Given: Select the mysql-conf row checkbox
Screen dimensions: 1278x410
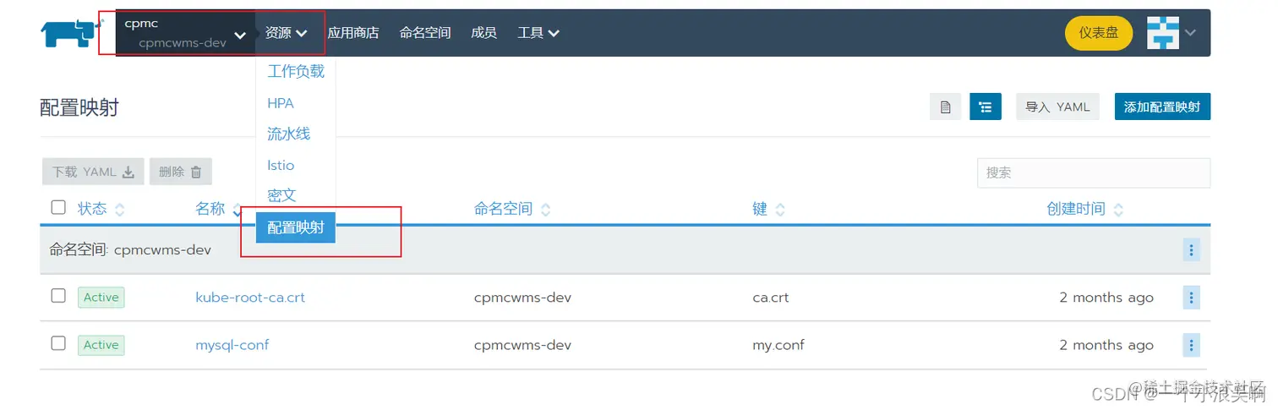Looking at the screenshot, I should click(x=58, y=343).
